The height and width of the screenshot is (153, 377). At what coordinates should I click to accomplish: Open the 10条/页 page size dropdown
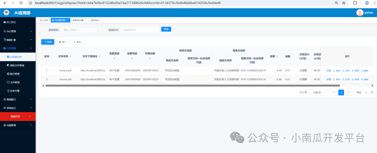click(318, 92)
